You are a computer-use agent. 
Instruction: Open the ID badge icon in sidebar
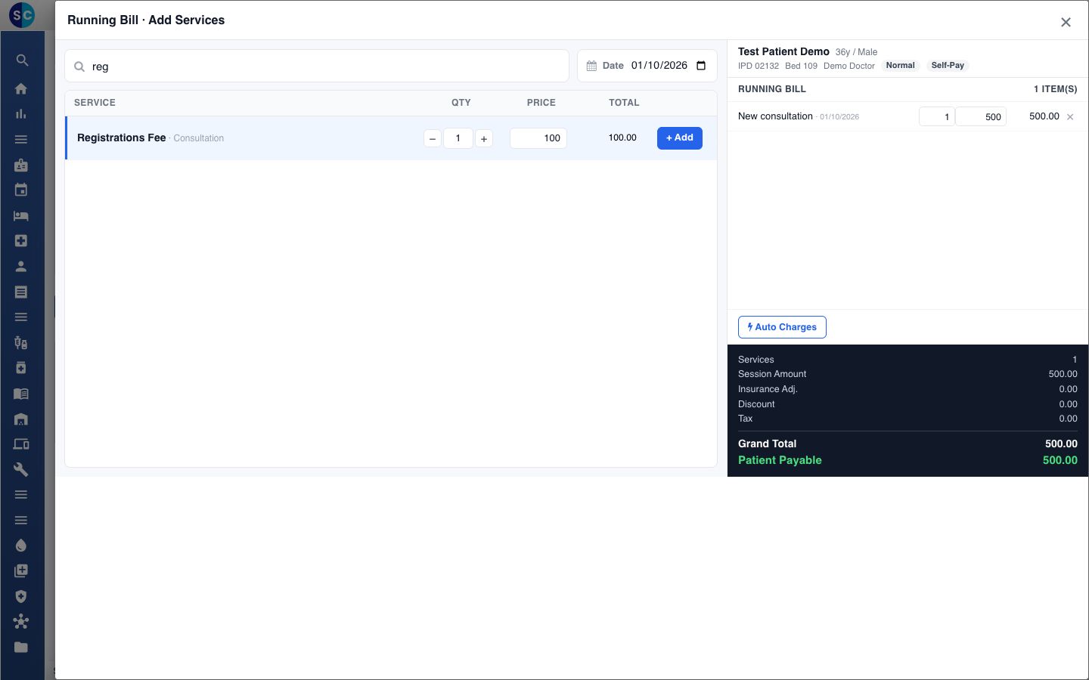click(21, 165)
